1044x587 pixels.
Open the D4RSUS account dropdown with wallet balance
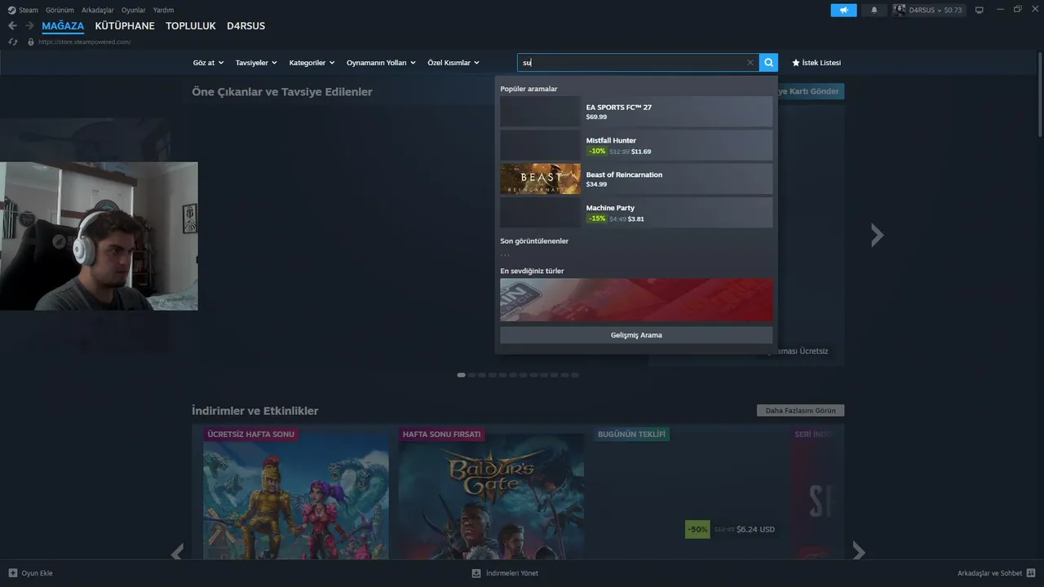point(928,10)
